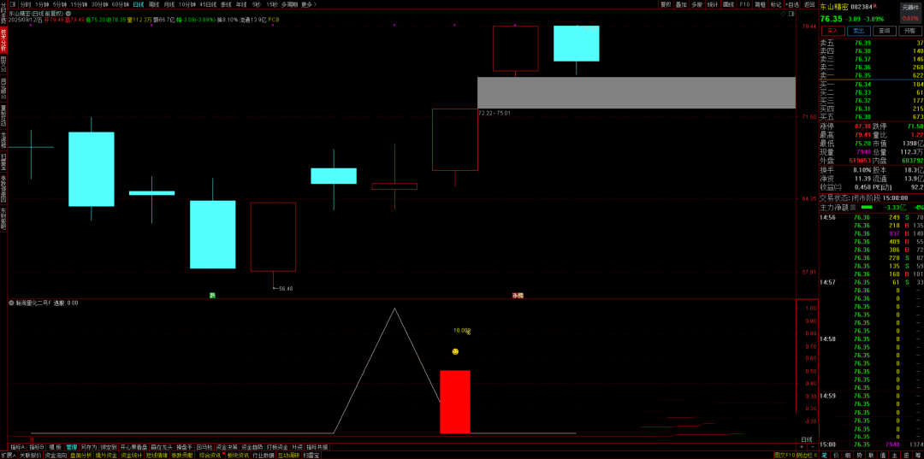Click the red 买入 buy button

click(832, 31)
